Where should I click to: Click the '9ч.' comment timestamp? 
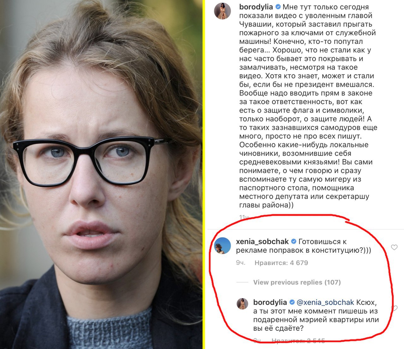pos(241,263)
